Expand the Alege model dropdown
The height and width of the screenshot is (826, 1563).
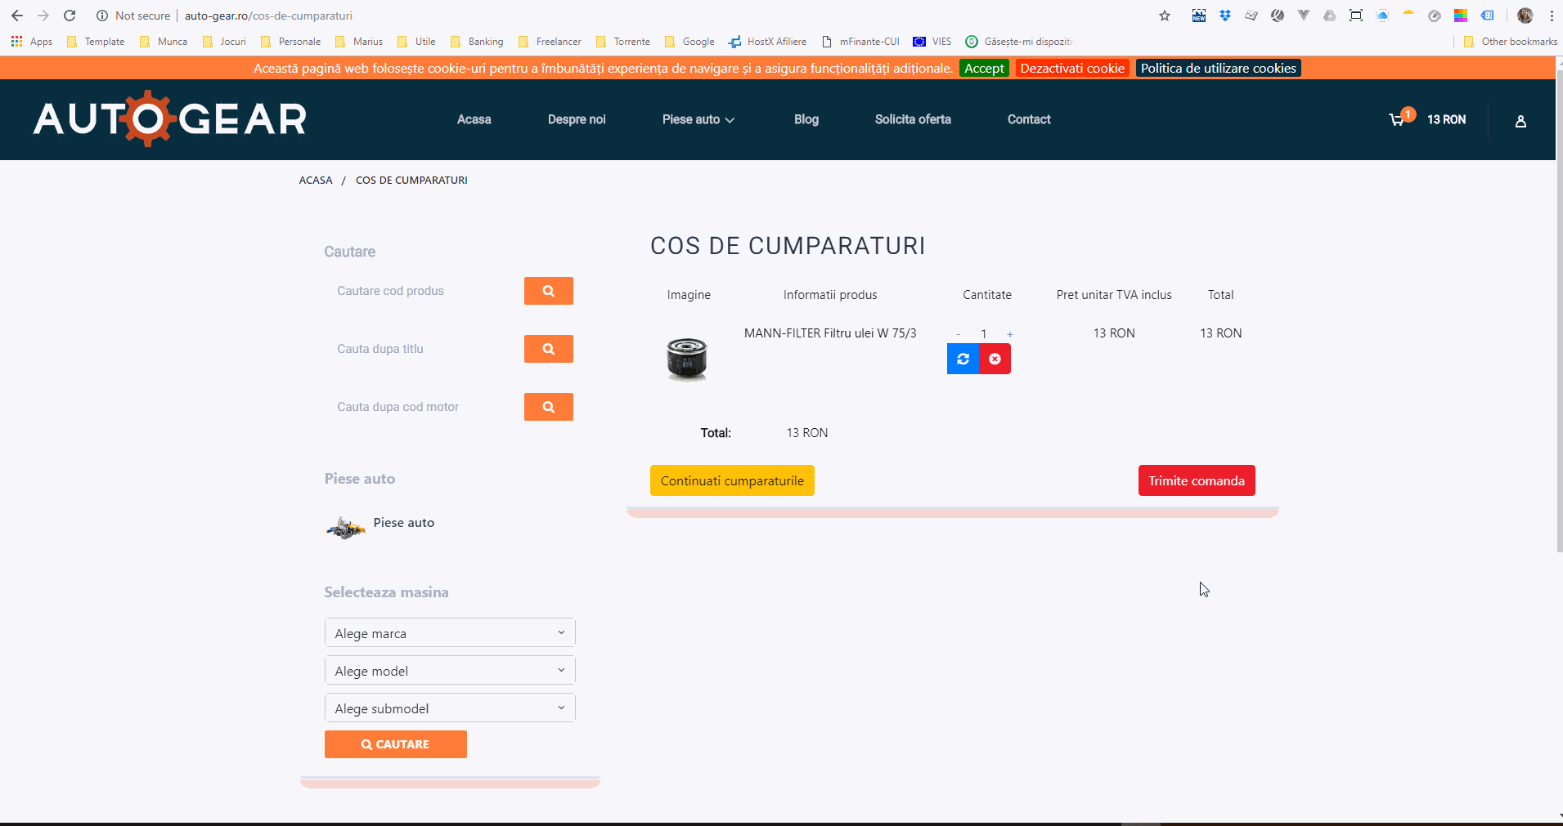pyautogui.click(x=450, y=671)
